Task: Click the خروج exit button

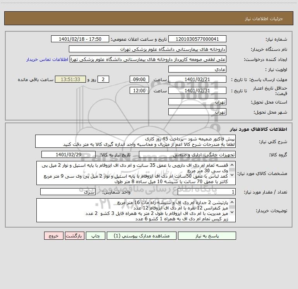Action: [53, 236]
